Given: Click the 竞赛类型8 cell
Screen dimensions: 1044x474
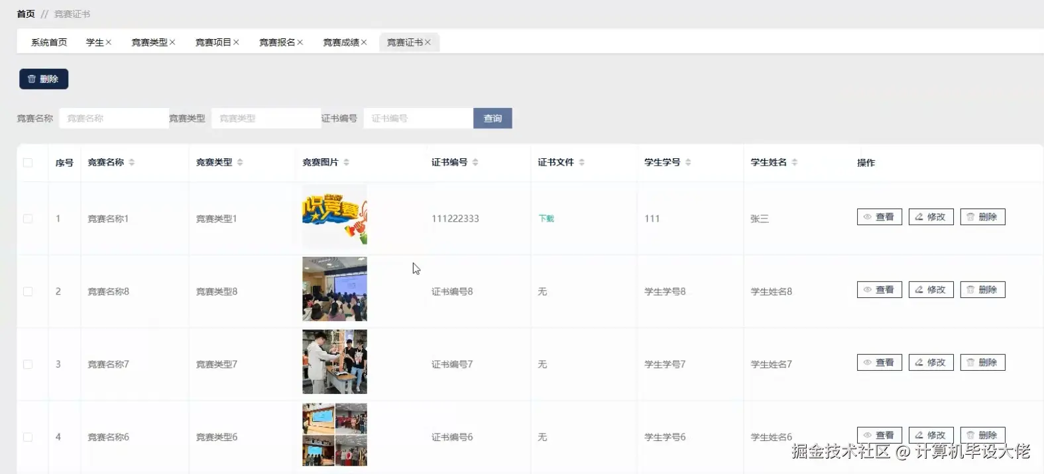Looking at the screenshot, I should tap(217, 291).
